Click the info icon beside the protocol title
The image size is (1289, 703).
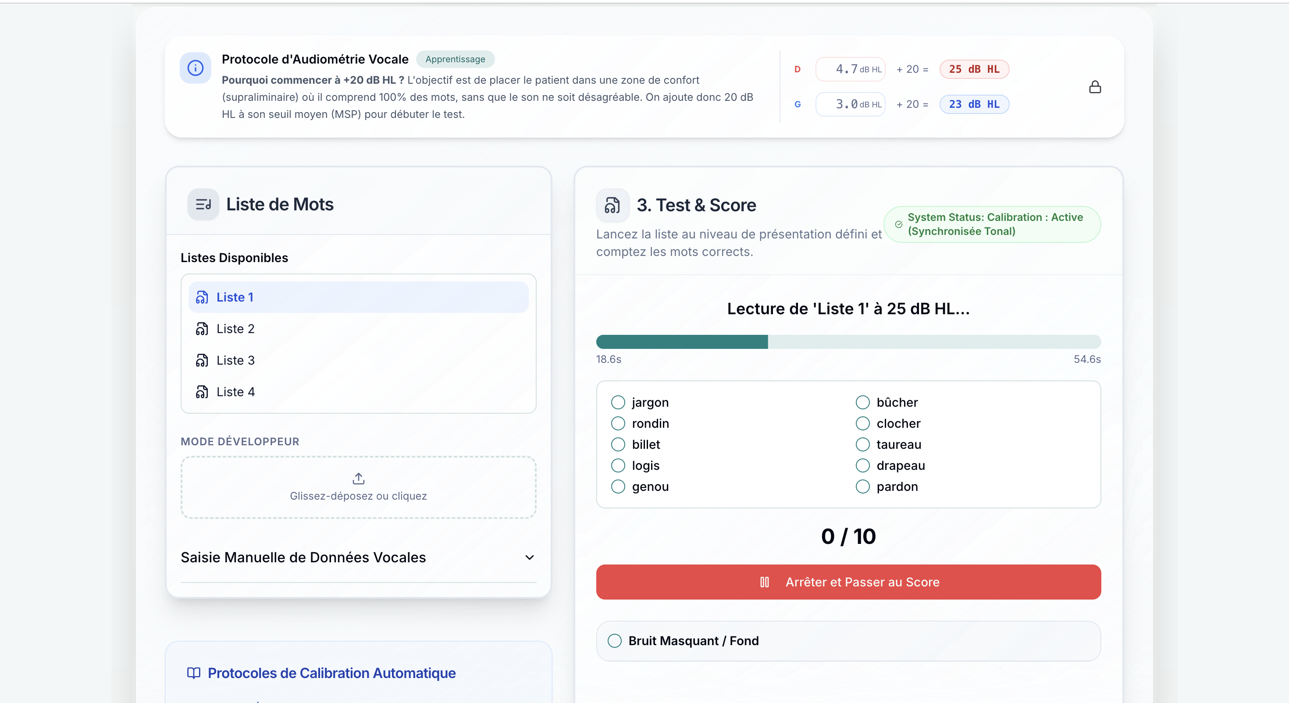click(195, 68)
